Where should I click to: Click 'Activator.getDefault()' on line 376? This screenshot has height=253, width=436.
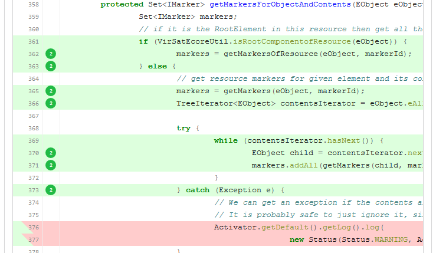(x=265, y=227)
